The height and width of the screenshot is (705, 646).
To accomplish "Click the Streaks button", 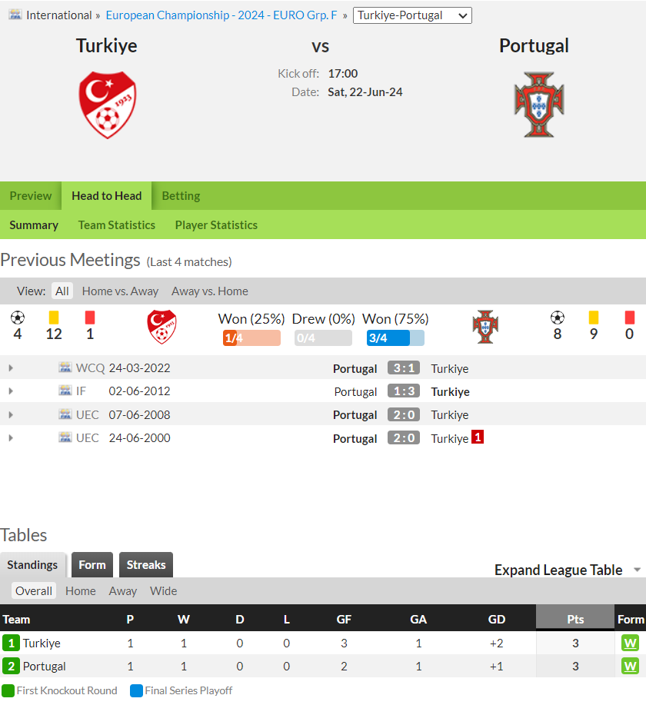I will pos(146,565).
